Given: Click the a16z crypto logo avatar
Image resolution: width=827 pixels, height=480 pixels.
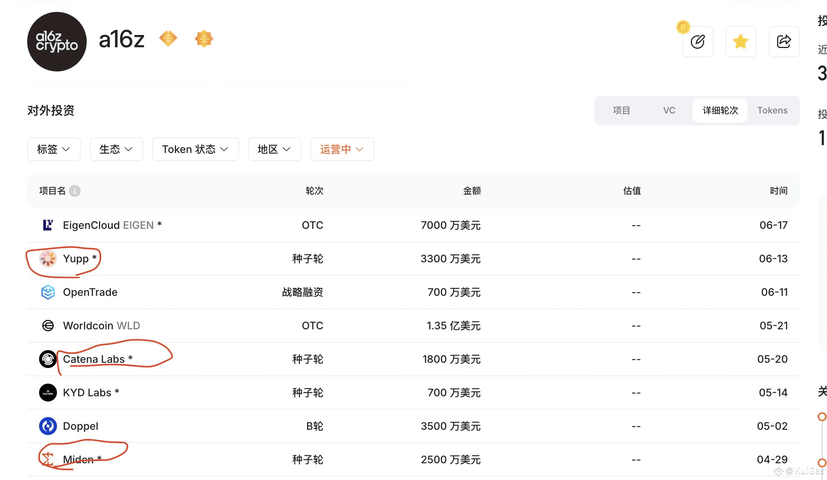Looking at the screenshot, I should click(57, 42).
